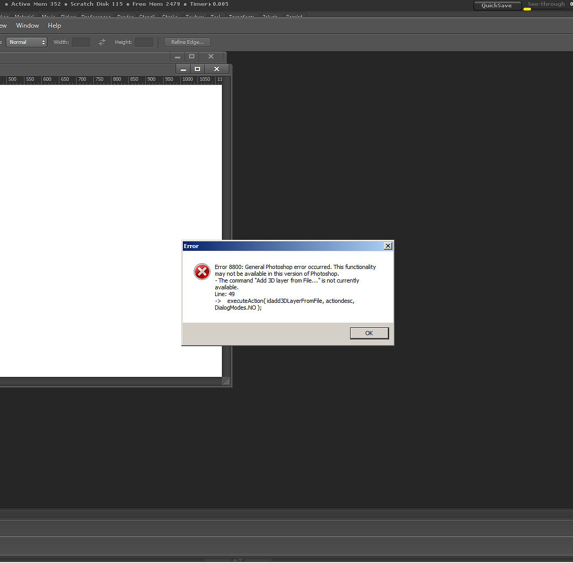
Task: Open the ZBrush Transform menu tab
Action: [x=242, y=16]
